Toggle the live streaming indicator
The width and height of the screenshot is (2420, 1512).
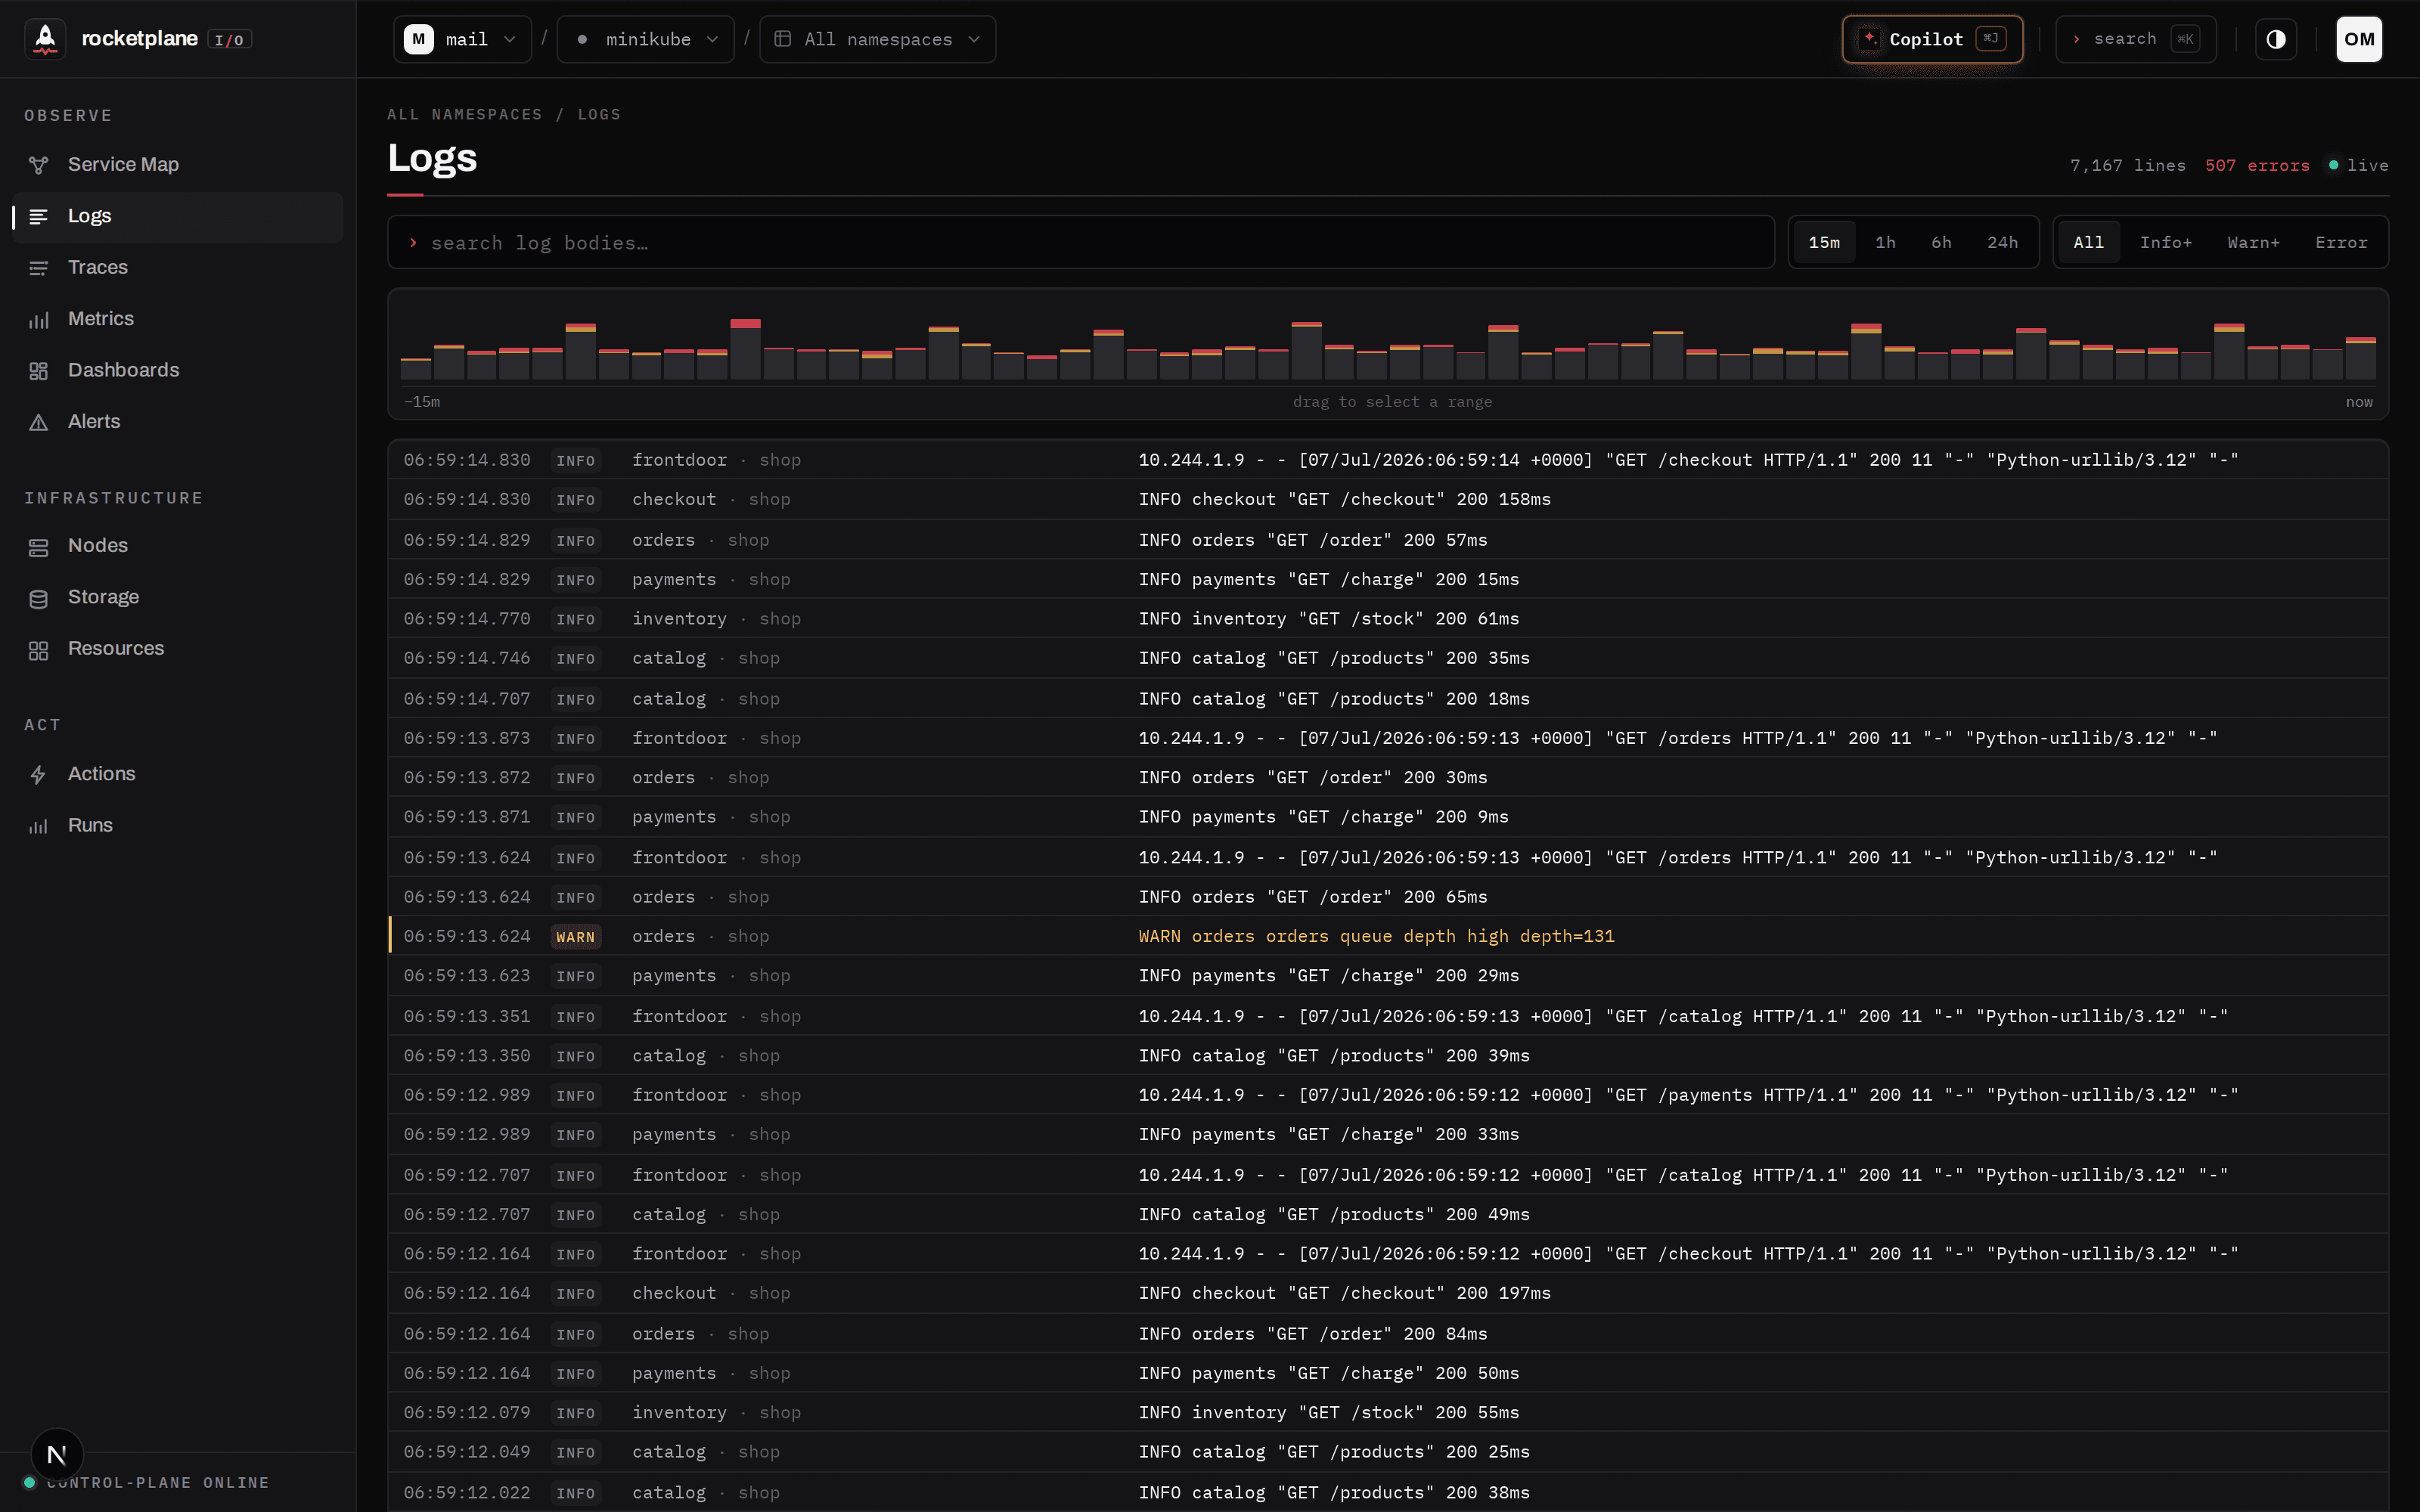(x=2358, y=165)
